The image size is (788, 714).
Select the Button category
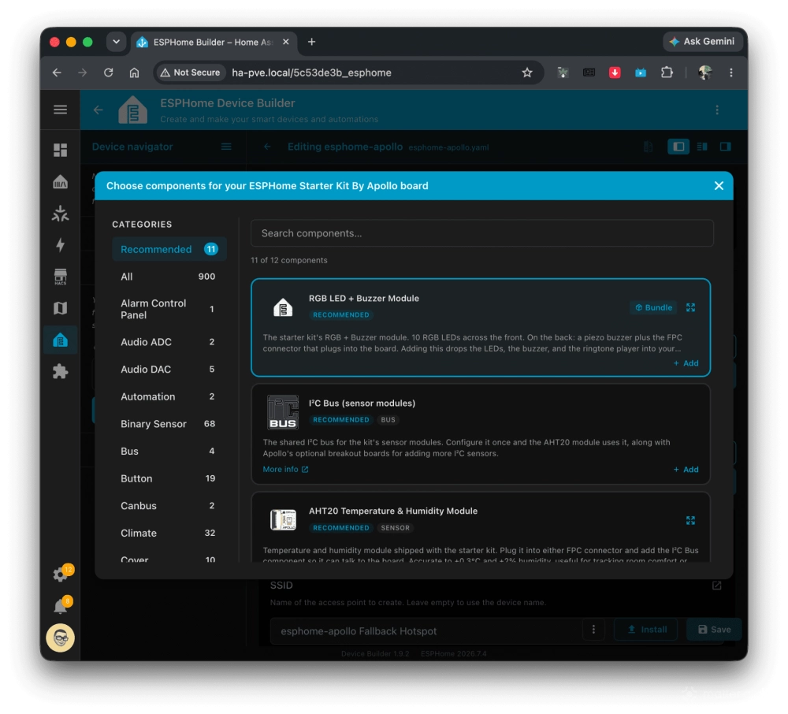click(169, 479)
